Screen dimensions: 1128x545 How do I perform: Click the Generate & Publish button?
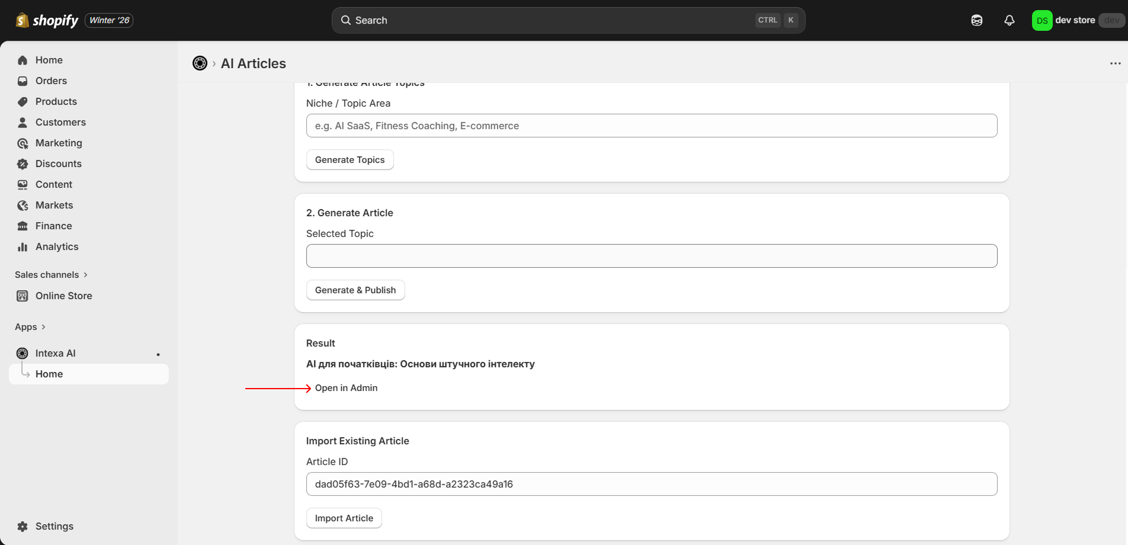(x=355, y=290)
